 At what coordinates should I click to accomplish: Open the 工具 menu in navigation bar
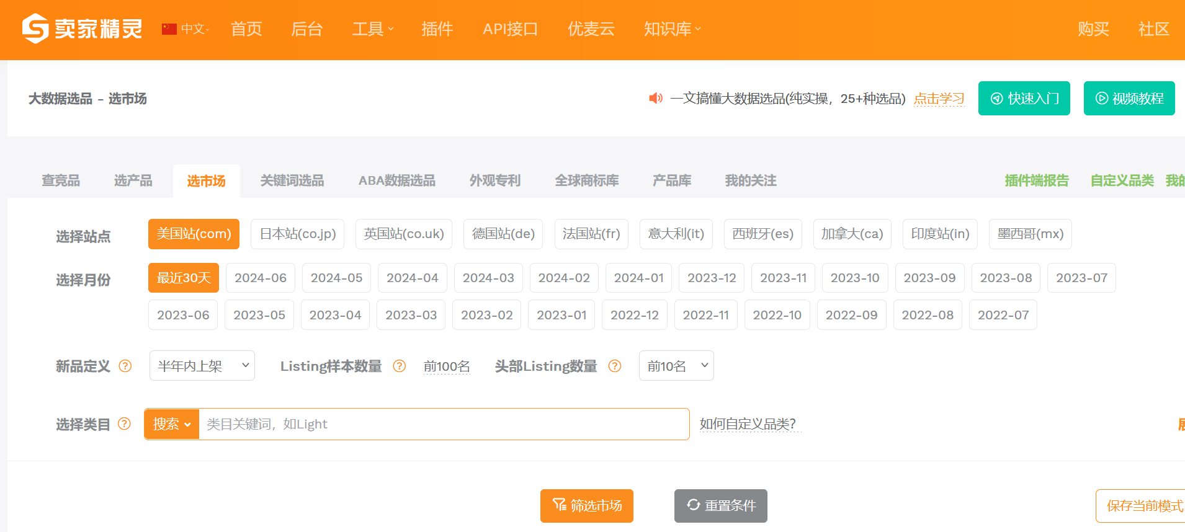pos(372,29)
